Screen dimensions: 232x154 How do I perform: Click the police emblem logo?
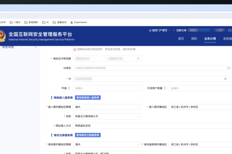[x=3, y=36]
